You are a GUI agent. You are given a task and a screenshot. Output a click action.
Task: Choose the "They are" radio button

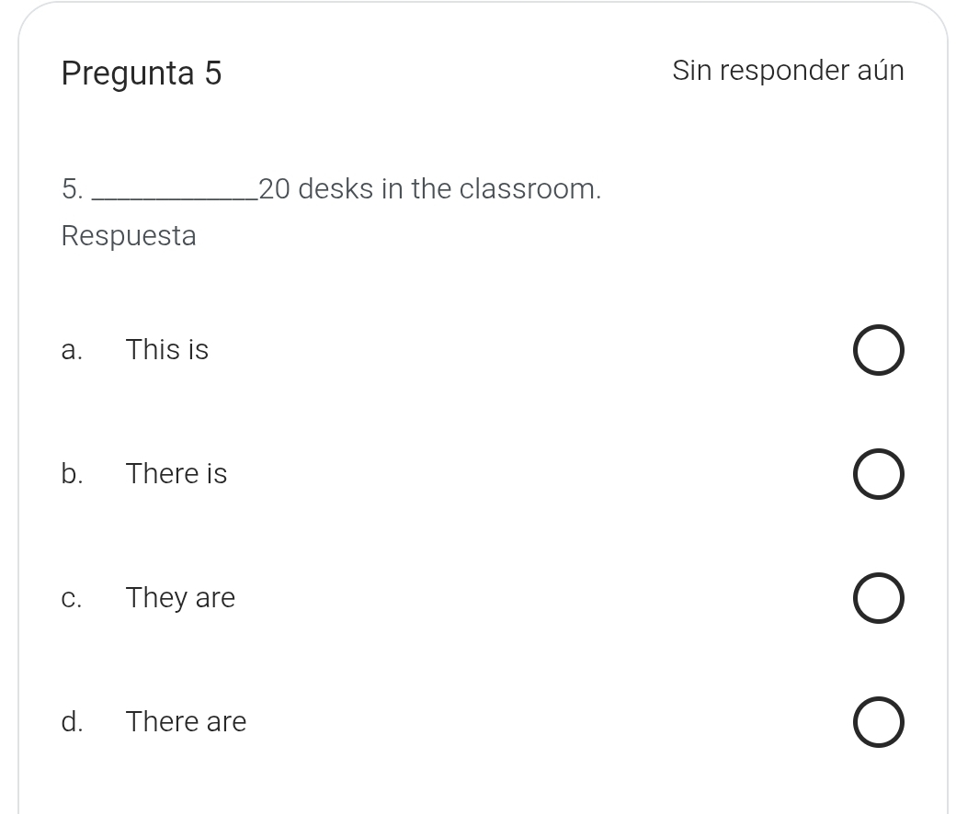click(878, 598)
